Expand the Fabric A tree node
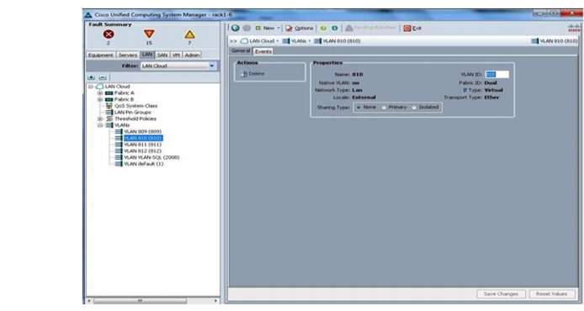The image size is (584, 311). [100, 93]
